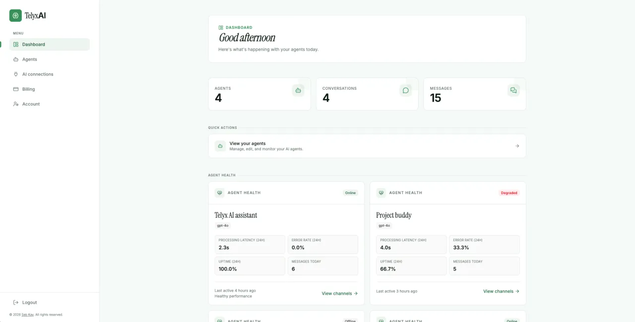The height and width of the screenshot is (322, 635).
Task: Click the Messages card chat icon
Action: (x=513, y=90)
